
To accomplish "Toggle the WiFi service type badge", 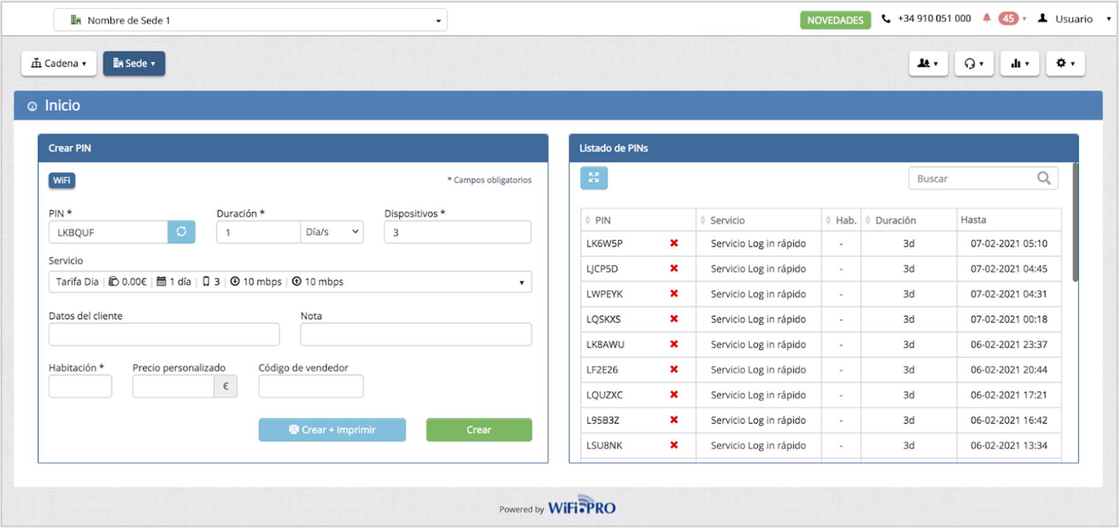I will point(62,180).
